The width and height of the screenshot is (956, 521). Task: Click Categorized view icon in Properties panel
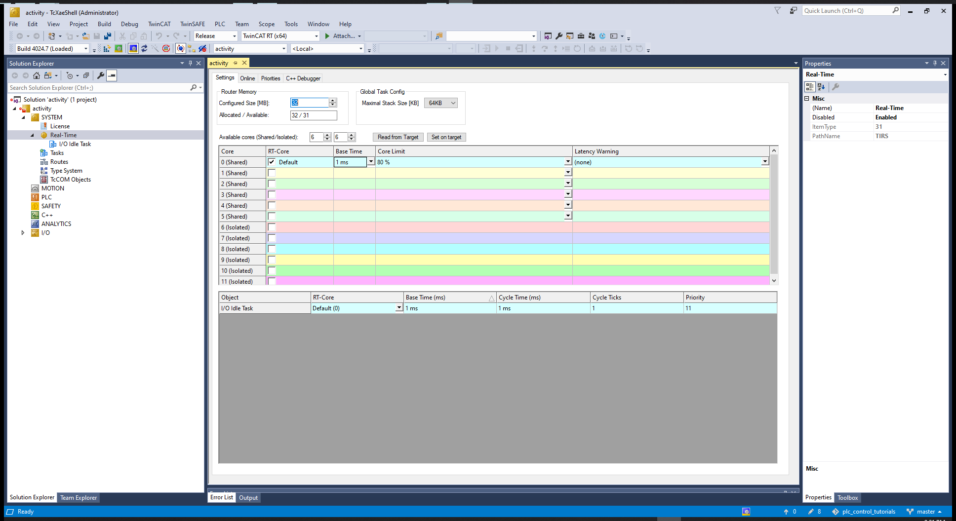click(x=810, y=87)
